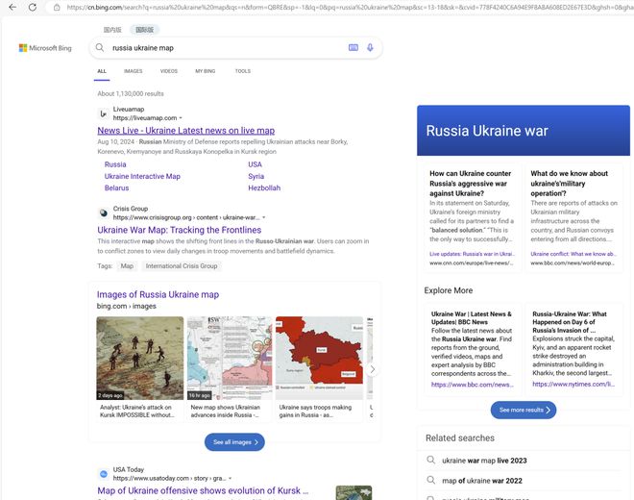Click the browser back arrow
The width and height of the screenshot is (634, 500).
tap(12, 7)
